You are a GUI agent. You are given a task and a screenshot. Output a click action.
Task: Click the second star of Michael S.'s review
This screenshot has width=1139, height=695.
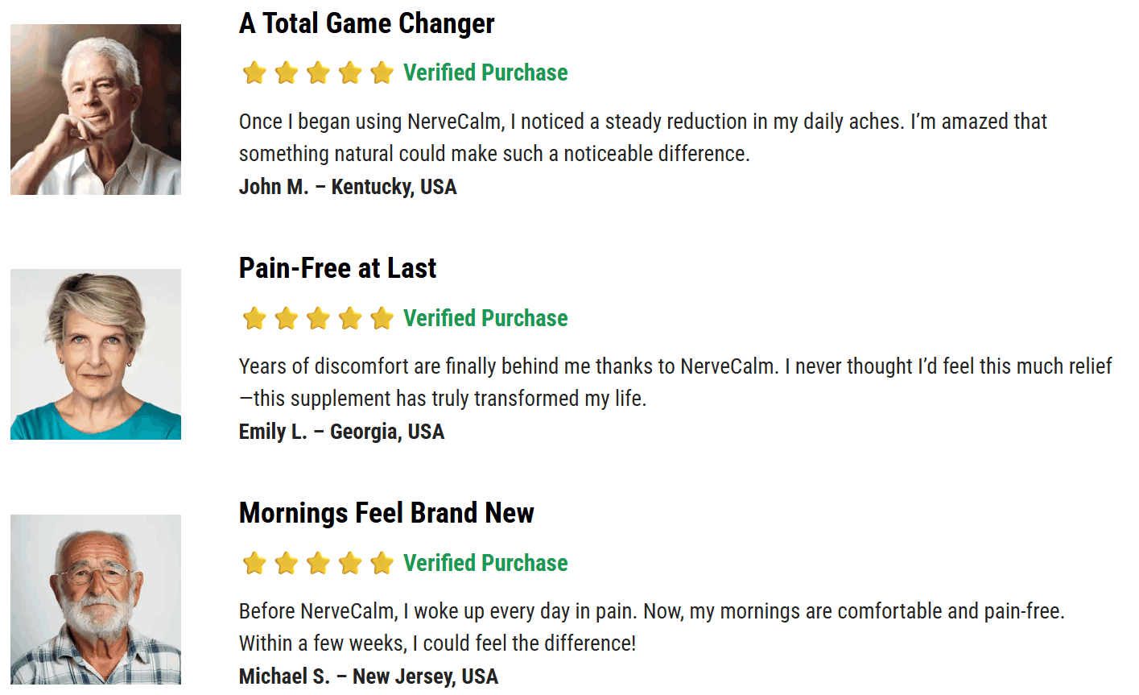point(287,563)
